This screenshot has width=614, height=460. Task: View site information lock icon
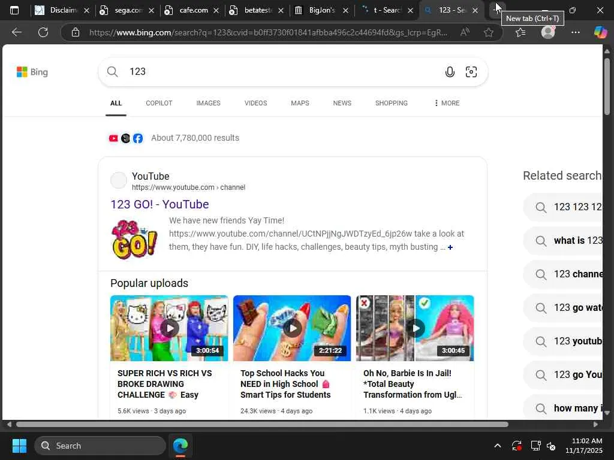click(x=76, y=32)
